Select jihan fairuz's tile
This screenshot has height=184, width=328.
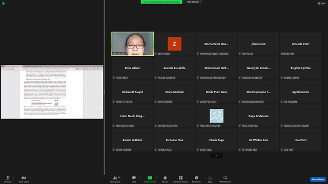tap(258, 44)
